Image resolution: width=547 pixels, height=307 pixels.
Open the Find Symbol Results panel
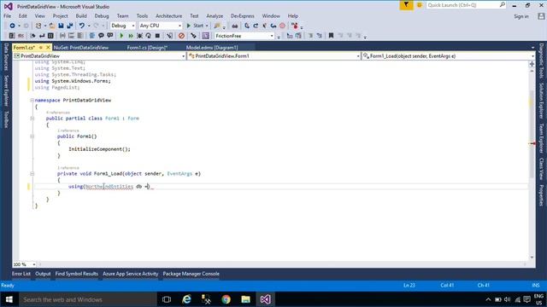(x=77, y=274)
